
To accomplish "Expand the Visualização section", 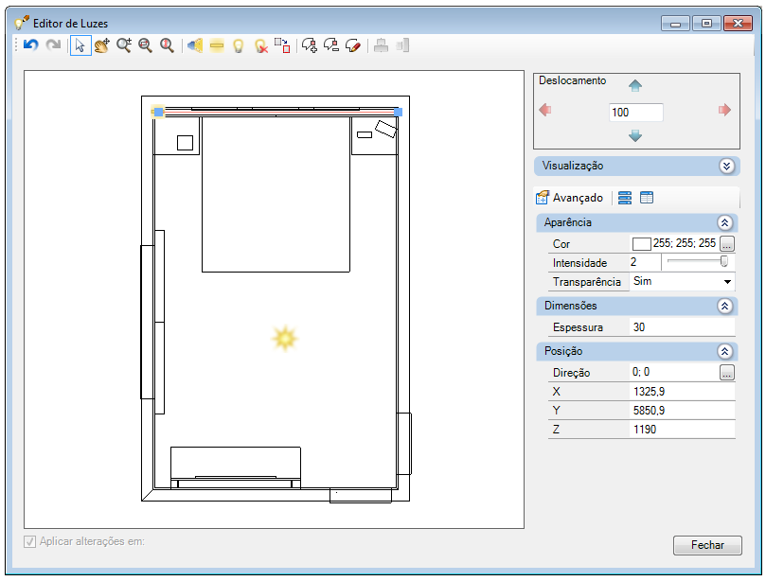I will (726, 166).
